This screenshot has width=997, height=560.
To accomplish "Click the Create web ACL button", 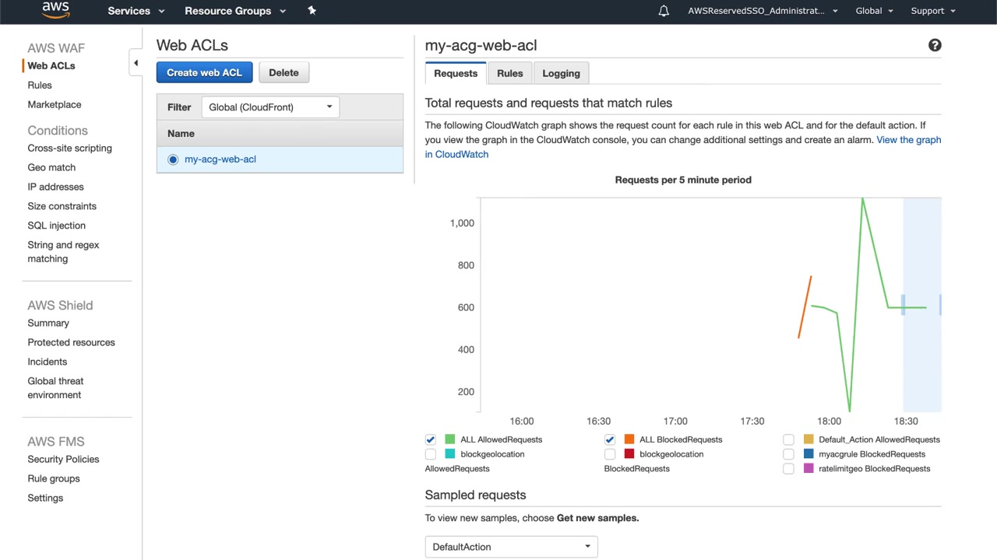I will (204, 72).
